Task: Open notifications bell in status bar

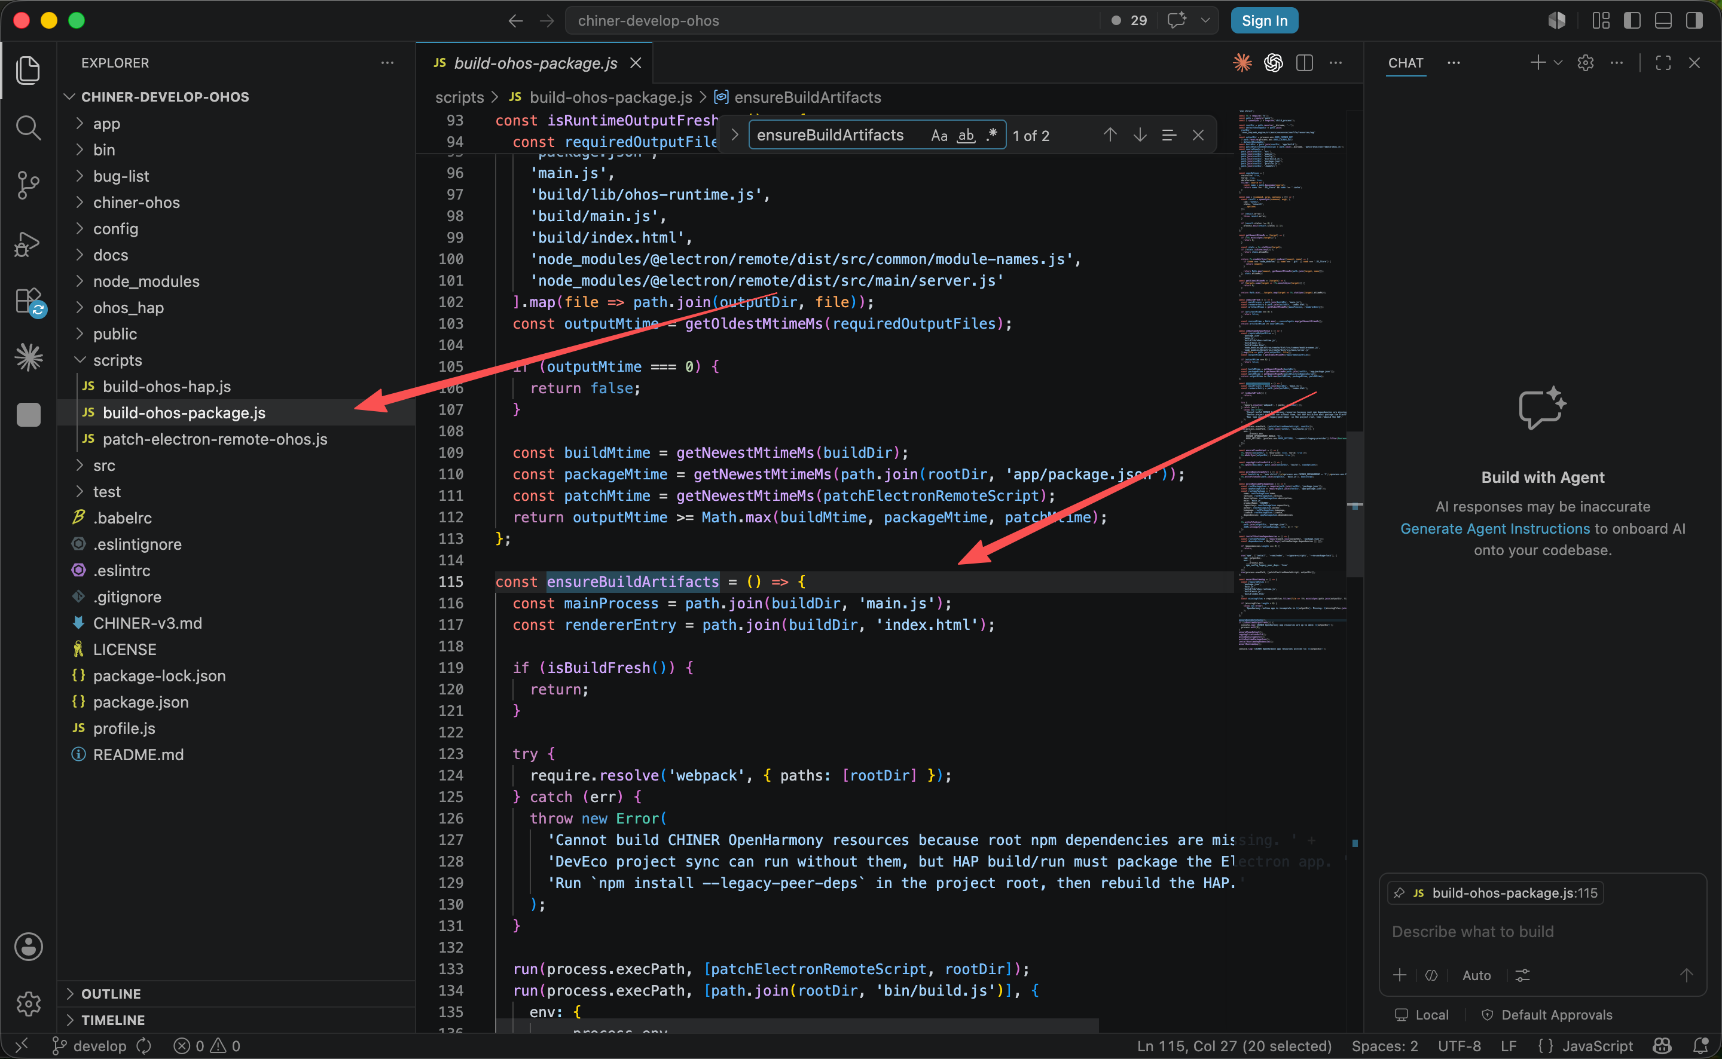Action: click(1700, 1046)
